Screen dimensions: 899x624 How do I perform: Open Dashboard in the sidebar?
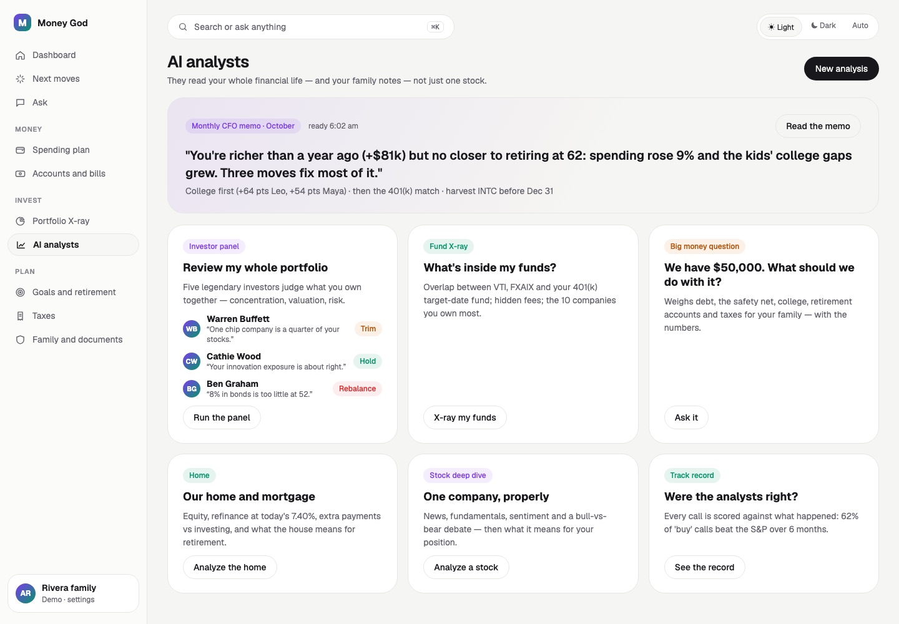coord(73,56)
